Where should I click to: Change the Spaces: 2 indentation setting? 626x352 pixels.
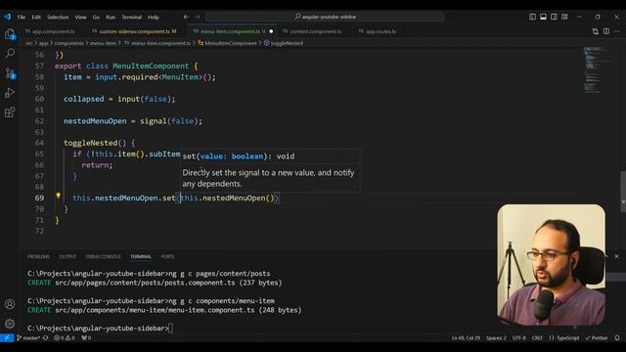tap(496, 338)
